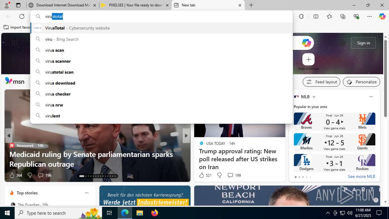Image resolution: width=389 pixels, height=219 pixels.
Task: Close the Download Internet Download Manager tab
Action: click(95, 5)
